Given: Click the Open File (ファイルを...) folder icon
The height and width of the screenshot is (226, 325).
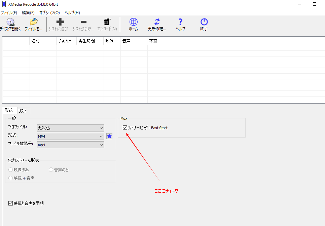Looking at the screenshot, I should click(x=33, y=22).
